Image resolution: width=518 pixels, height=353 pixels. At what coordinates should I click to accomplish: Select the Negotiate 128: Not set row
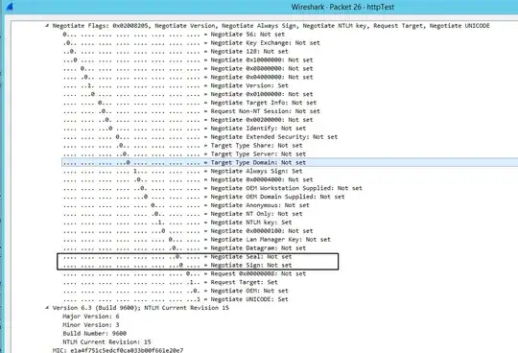point(176,52)
